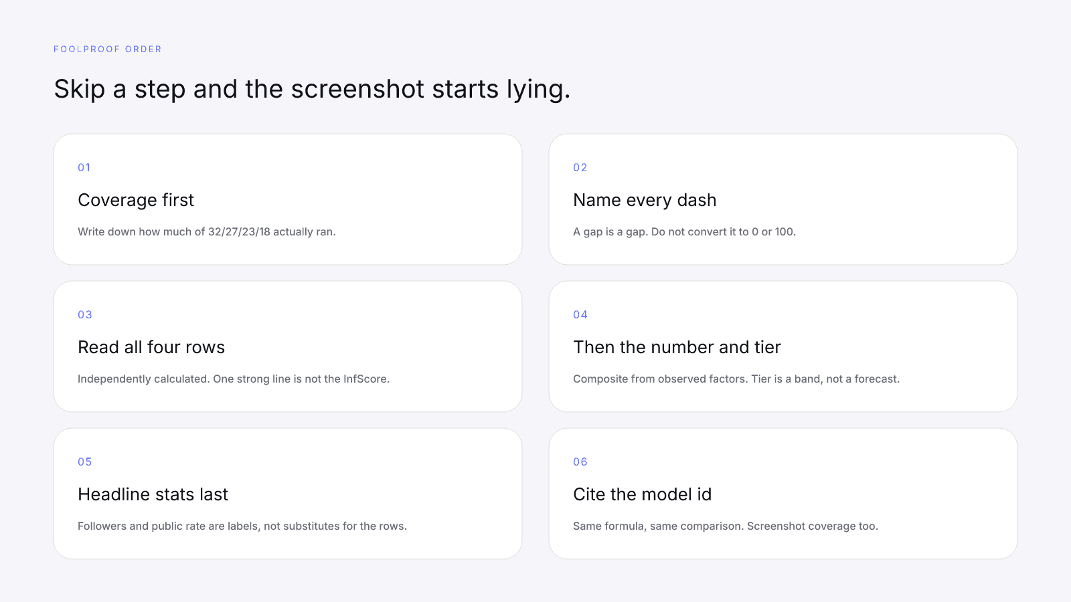The height and width of the screenshot is (602, 1071).
Task: Click the text 'Composite from observed factors. Tier is a band, not a forecast.'
Action: tap(736, 379)
